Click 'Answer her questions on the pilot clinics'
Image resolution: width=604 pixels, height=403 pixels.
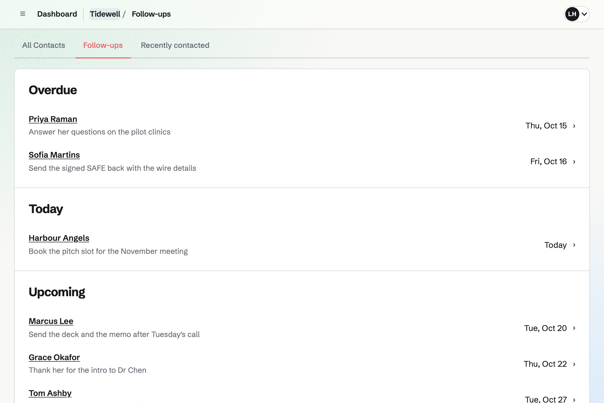click(x=100, y=132)
